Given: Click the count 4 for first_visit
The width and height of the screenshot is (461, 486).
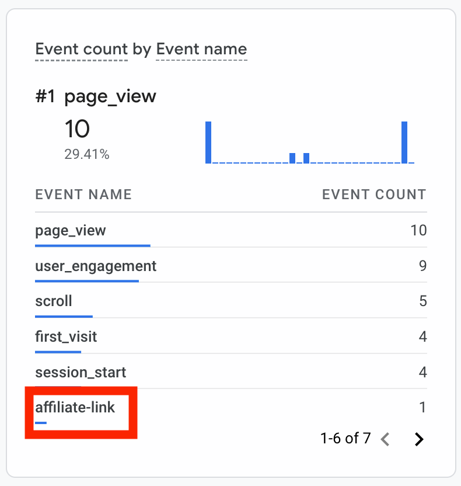Looking at the screenshot, I should (x=423, y=336).
